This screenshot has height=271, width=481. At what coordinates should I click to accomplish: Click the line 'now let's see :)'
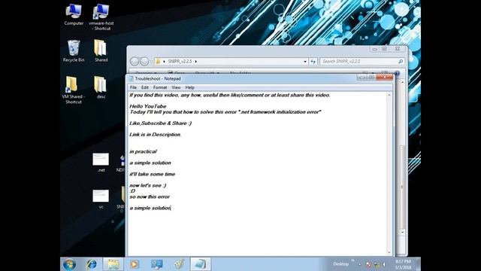click(x=148, y=186)
